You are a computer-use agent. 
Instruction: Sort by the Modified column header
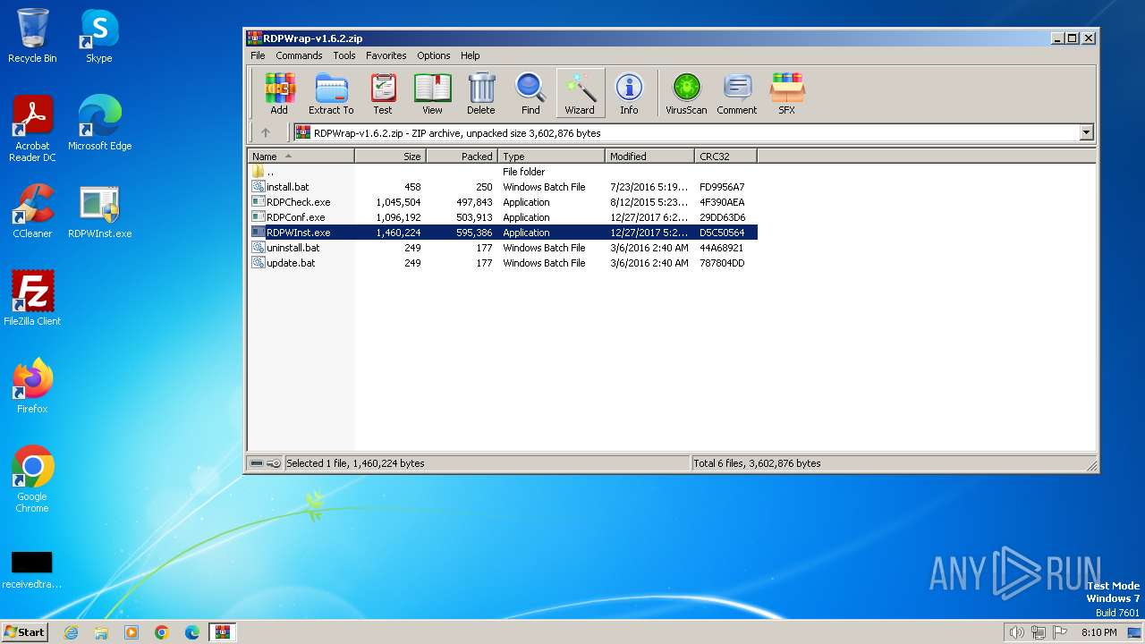tap(649, 156)
